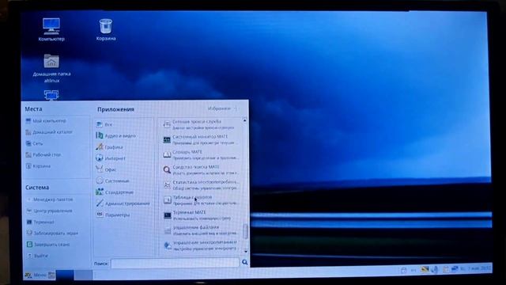Switch to Избранное favorites view
Viewport: 506px width, 285px height.
[223, 109]
